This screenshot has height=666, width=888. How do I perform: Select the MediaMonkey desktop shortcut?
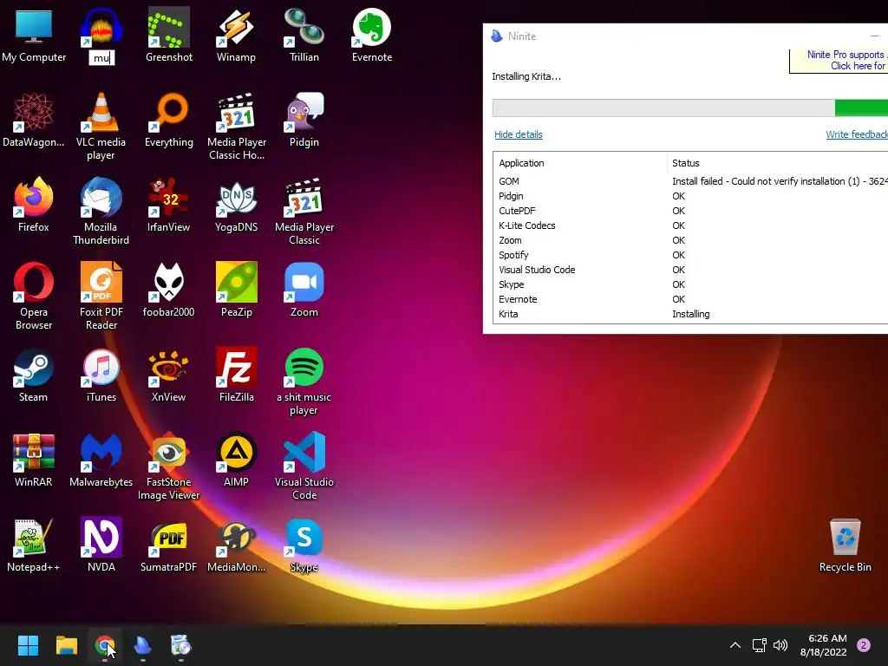pyautogui.click(x=236, y=545)
